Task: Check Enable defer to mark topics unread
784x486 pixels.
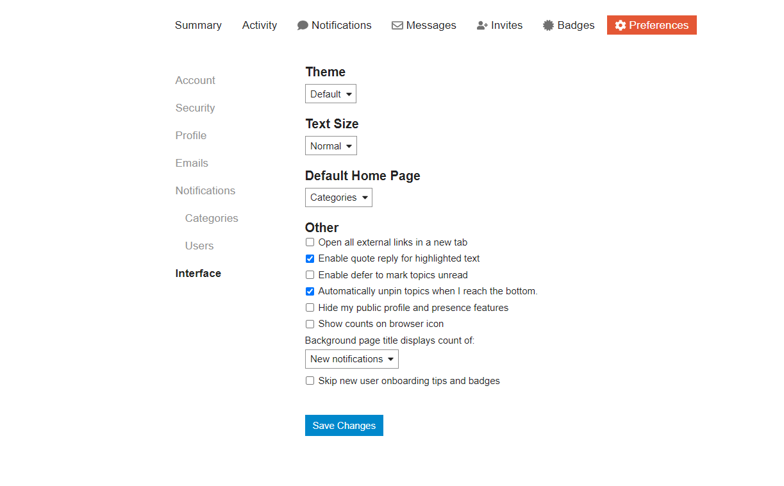Action: (310, 275)
